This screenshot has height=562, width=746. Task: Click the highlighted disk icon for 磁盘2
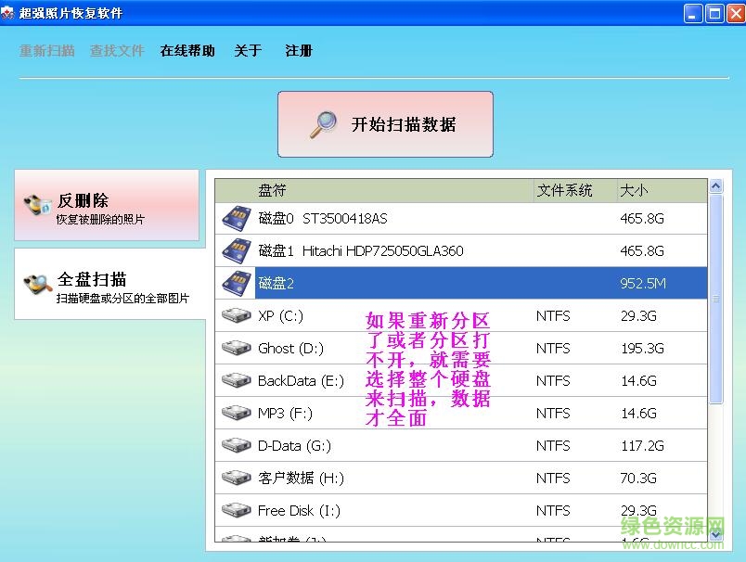(x=235, y=282)
